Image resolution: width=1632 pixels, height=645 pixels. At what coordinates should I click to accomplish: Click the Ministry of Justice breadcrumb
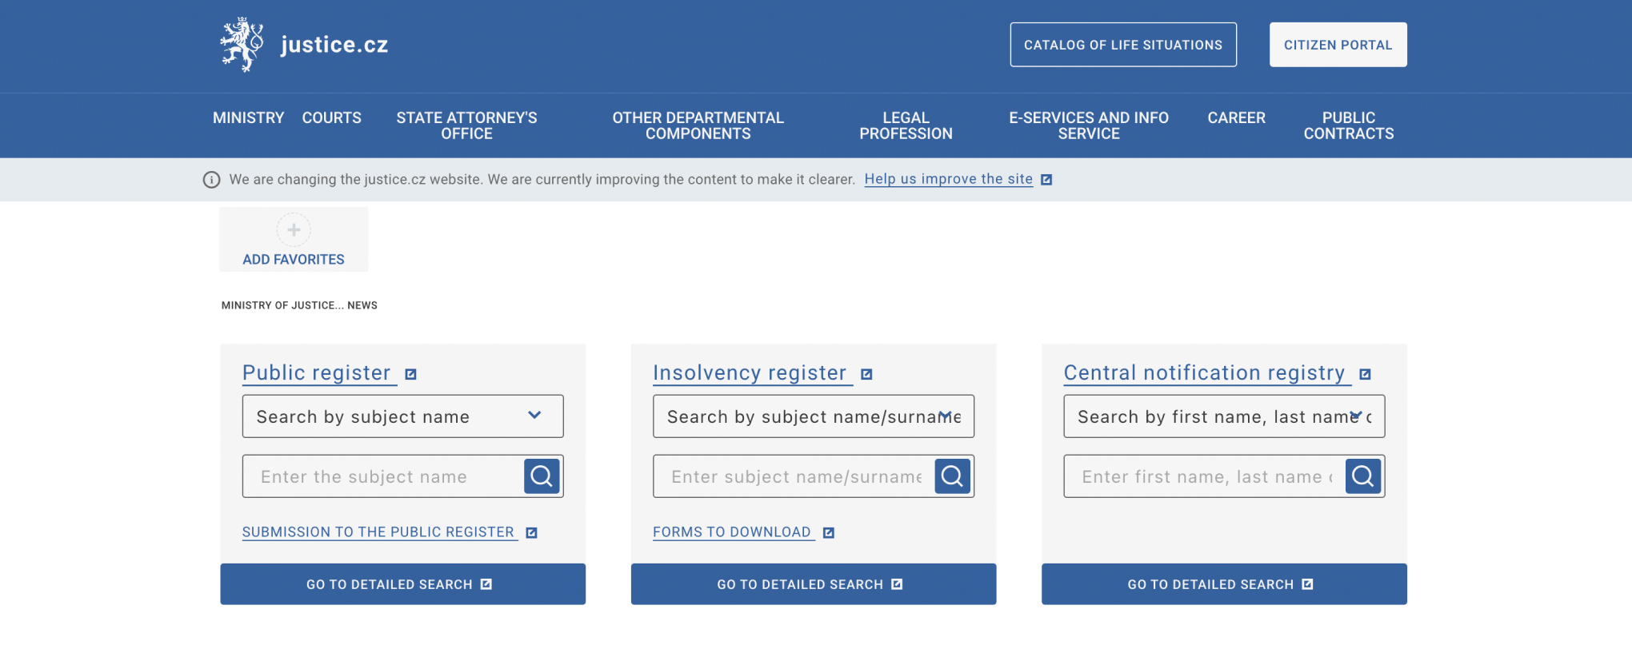click(282, 305)
